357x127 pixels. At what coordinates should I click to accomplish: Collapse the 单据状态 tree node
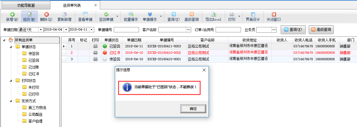tap(11, 46)
